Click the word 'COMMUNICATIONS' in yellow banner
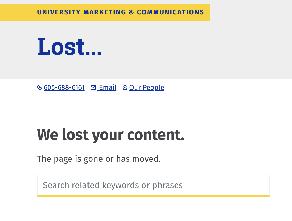 click(171, 12)
